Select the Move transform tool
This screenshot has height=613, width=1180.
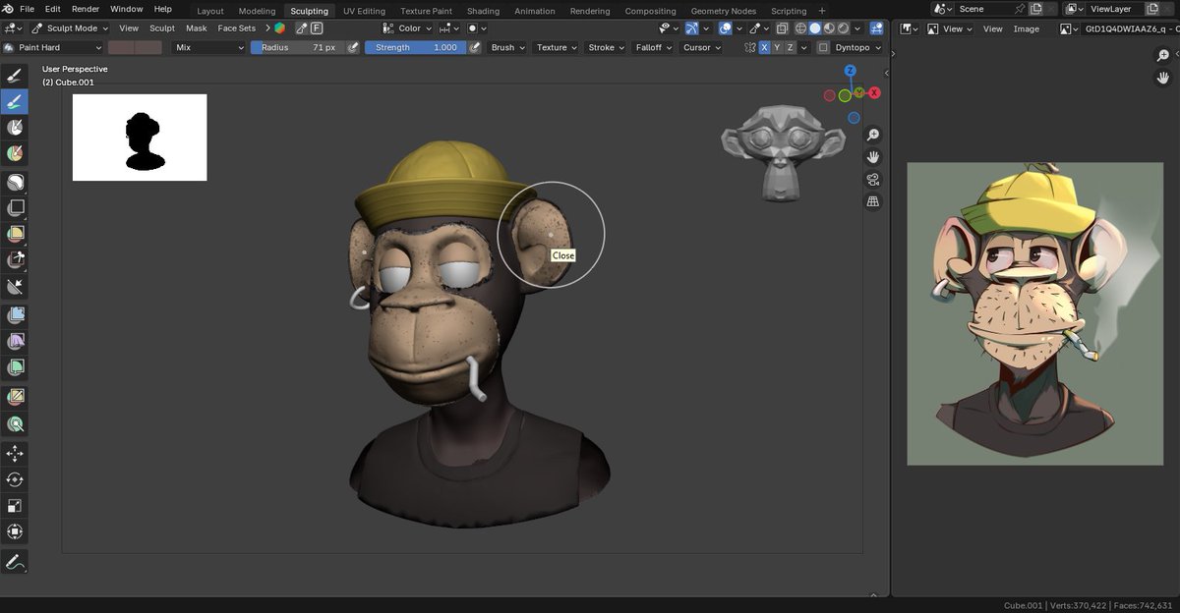coord(15,453)
